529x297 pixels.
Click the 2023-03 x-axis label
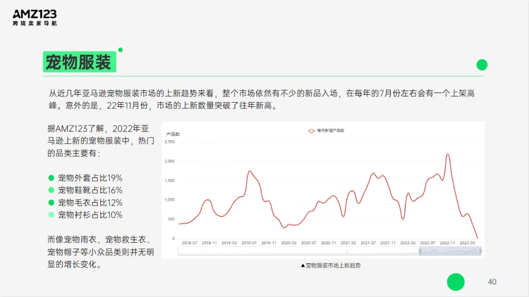coord(467,243)
